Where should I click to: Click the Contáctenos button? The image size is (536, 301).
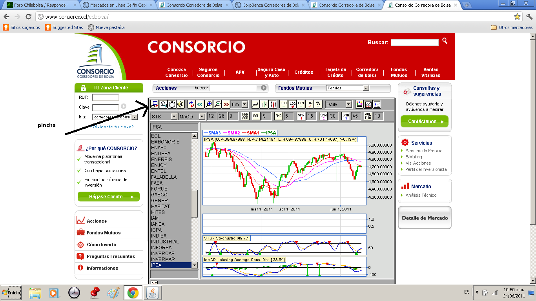(425, 121)
